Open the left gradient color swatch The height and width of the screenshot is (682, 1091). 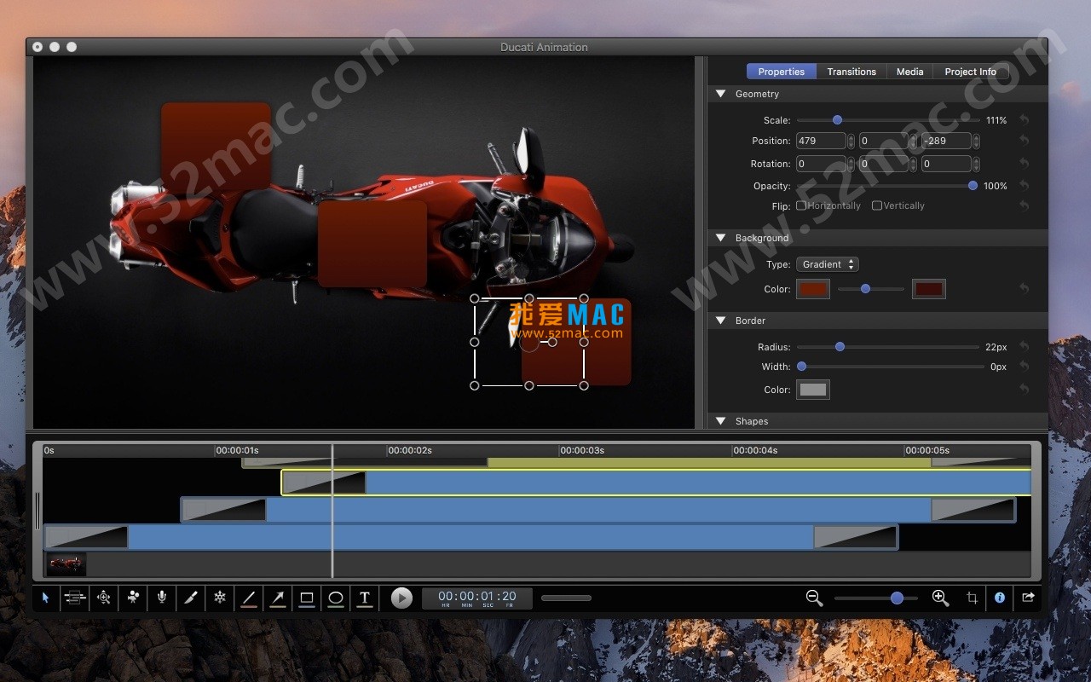[x=813, y=289]
